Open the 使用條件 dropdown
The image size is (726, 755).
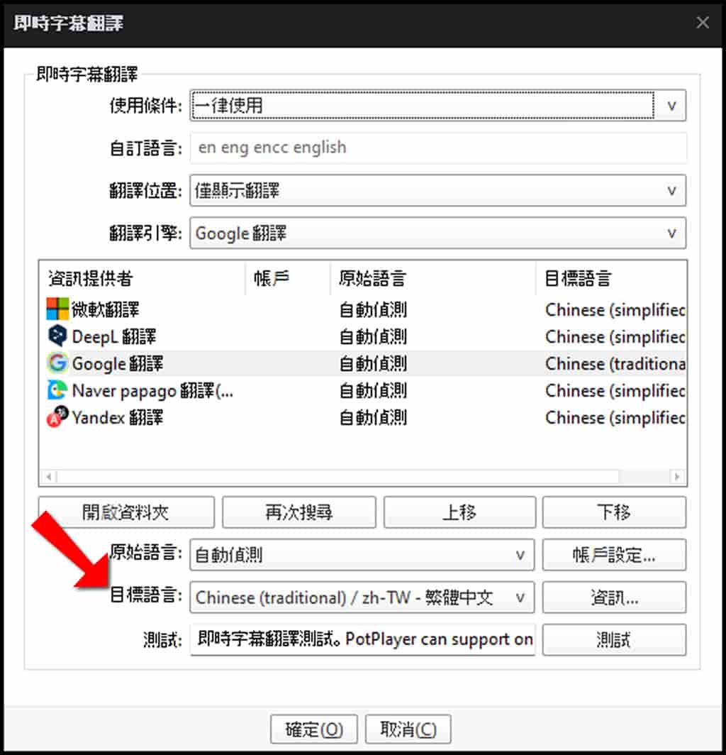pos(438,105)
